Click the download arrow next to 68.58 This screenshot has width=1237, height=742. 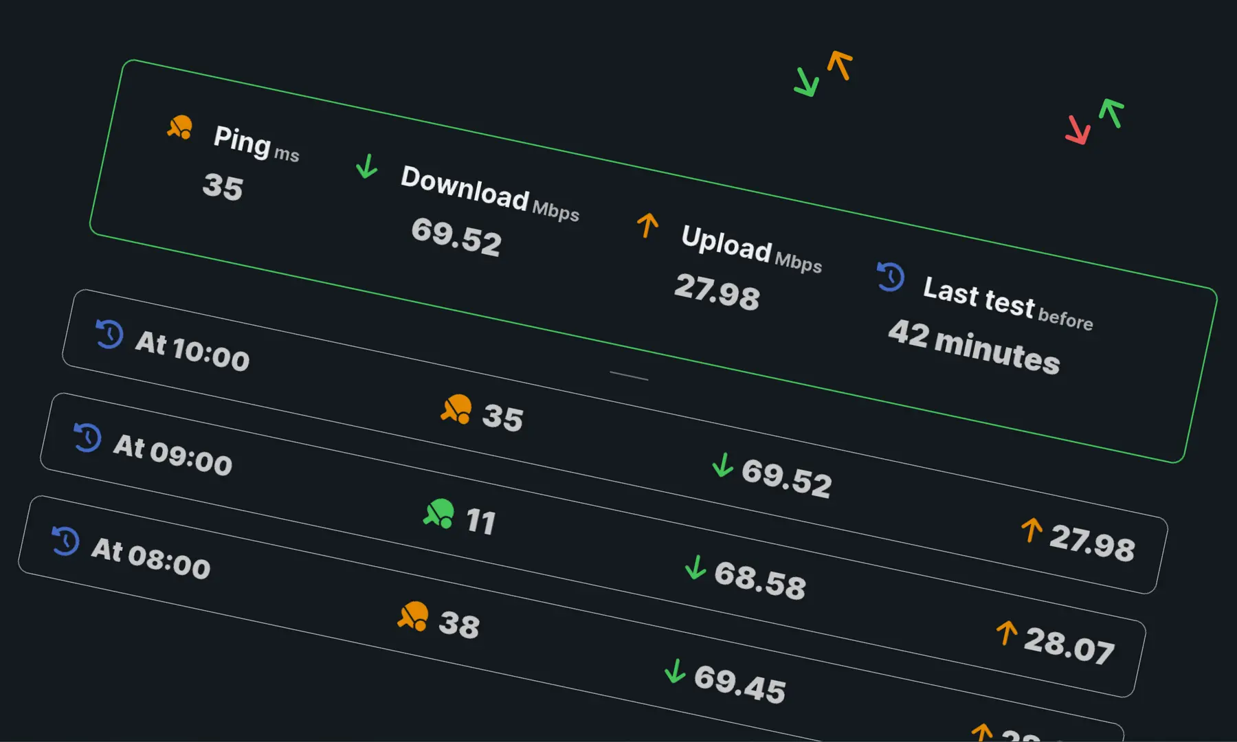[695, 567]
